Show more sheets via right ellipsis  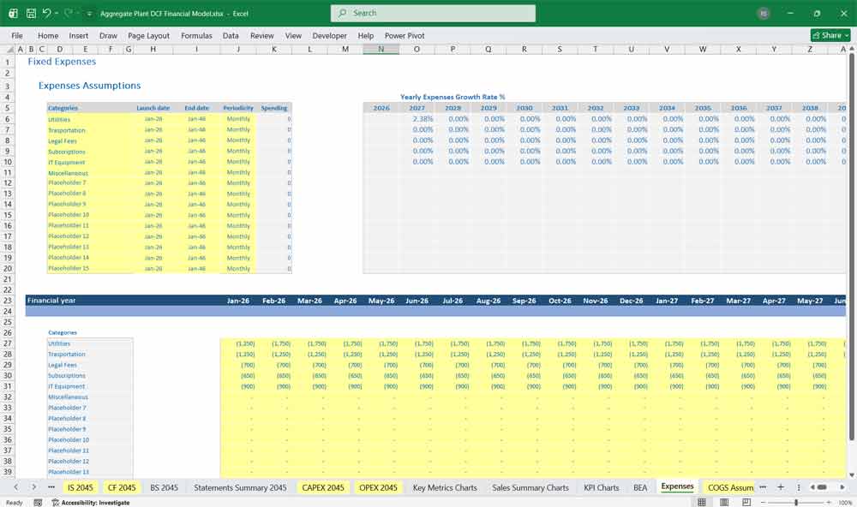(x=763, y=486)
